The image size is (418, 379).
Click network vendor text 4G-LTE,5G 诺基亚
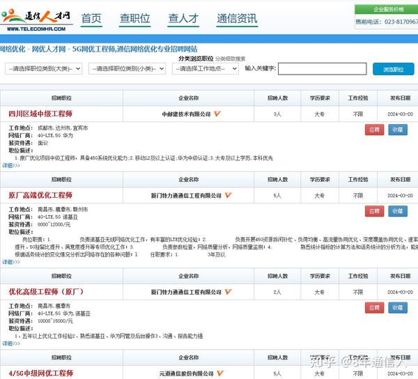pos(58,217)
